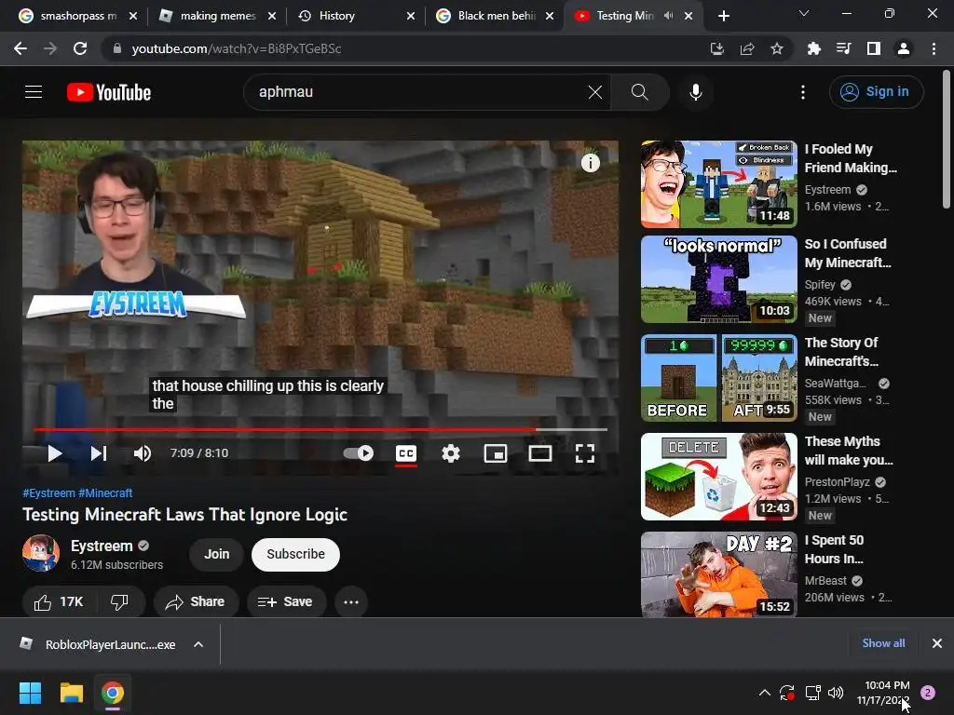Enter full screen mode
Image resolution: width=954 pixels, height=715 pixels.
(585, 453)
